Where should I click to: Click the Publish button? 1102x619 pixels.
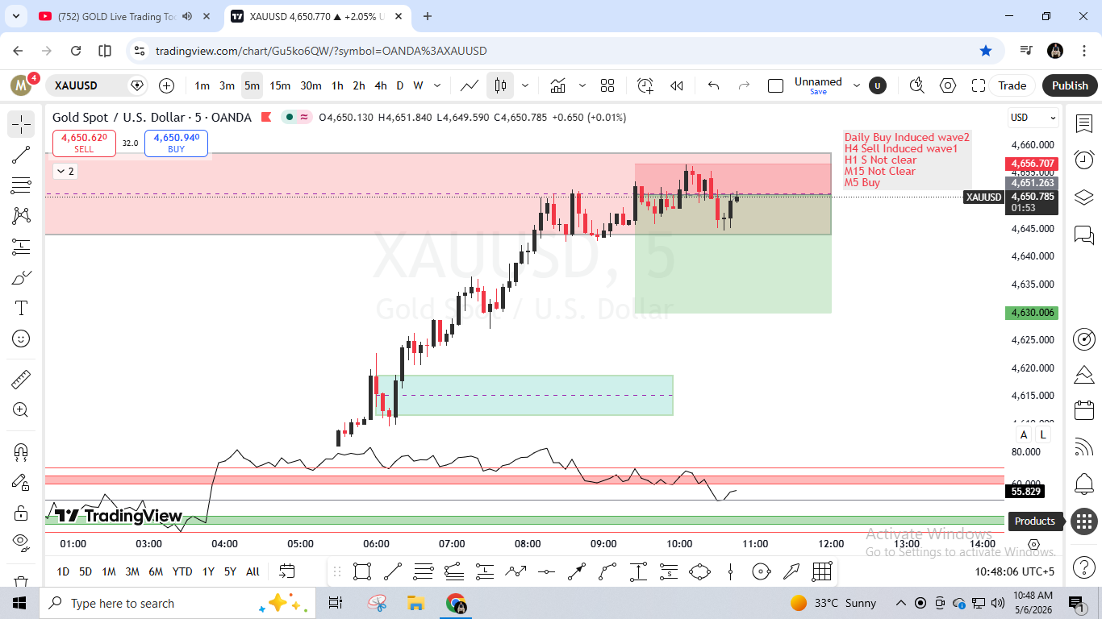[1070, 85]
